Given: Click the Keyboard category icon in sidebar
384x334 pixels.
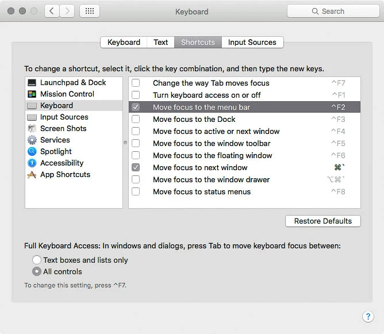Looking at the screenshot, I should pyautogui.click(x=32, y=106).
